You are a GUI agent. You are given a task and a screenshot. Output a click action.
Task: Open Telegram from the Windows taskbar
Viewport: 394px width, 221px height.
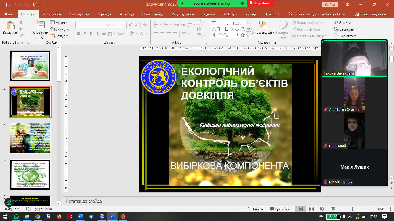[91, 217]
